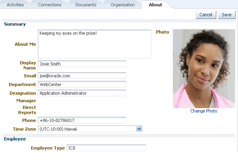Click the Employee section header

pyautogui.click(x=15, y=139)
